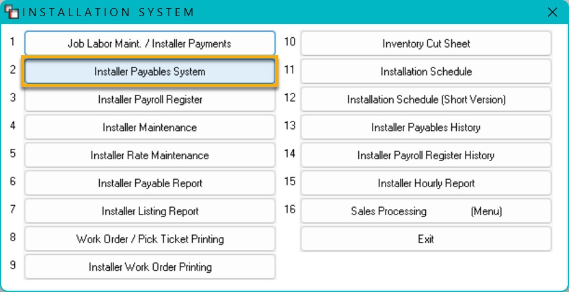This screenshot has height=292, width=569.
Task: Click the Installation System title bar icon
Action: (11, 12)
